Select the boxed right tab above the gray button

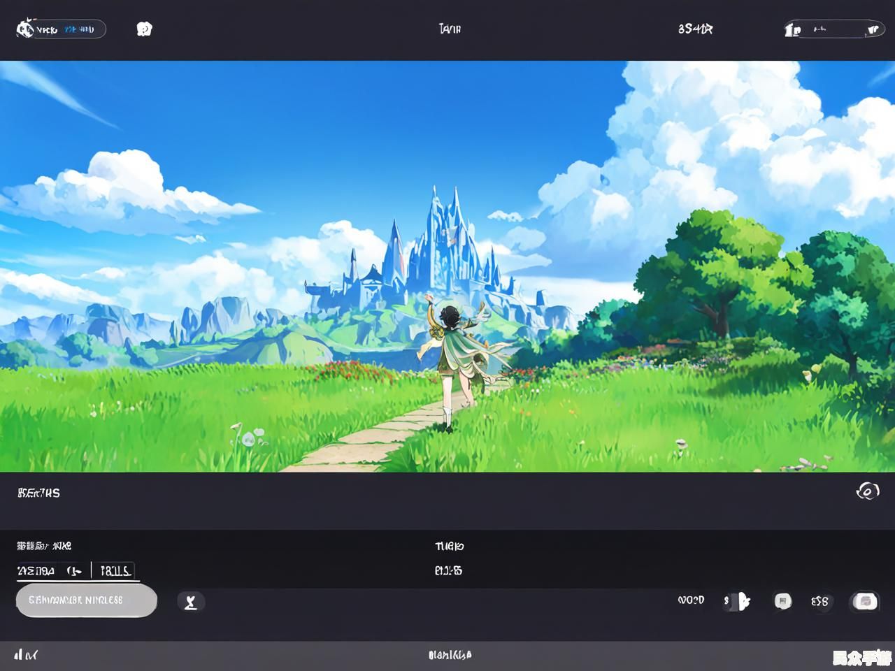(115, 571)
